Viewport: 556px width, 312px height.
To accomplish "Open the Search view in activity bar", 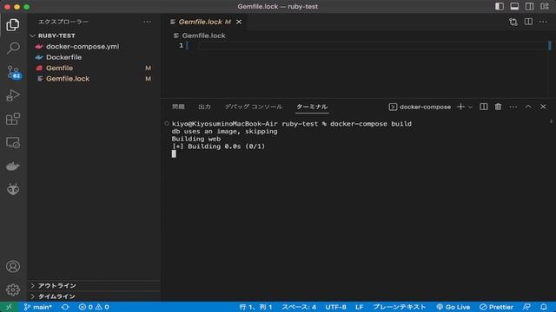I will point(13,49).
